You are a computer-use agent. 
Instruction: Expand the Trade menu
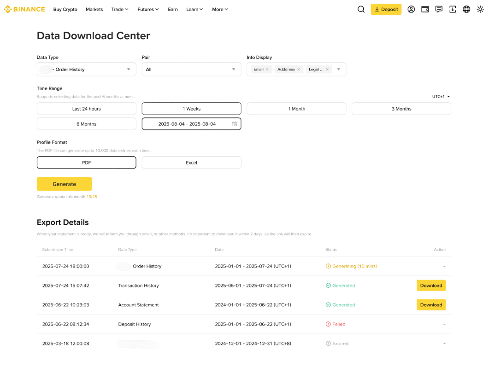click(x=120, y=9)
